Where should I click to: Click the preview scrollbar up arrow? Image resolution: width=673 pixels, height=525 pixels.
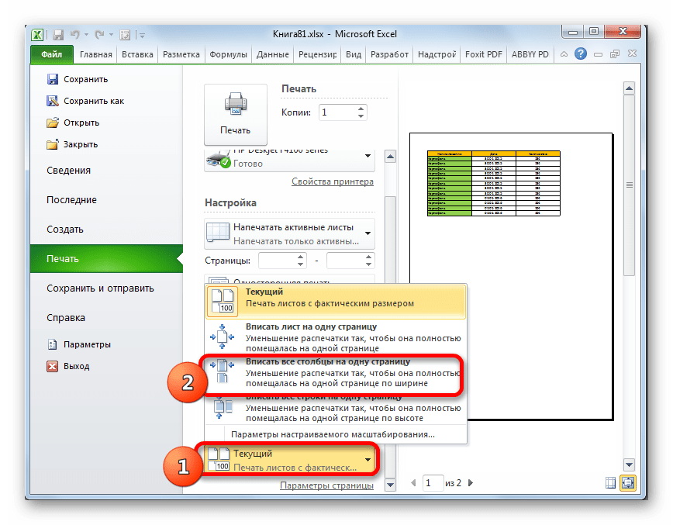click(629, 89)
